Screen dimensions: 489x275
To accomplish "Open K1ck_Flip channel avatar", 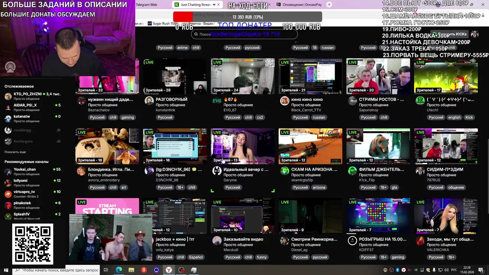I will 352,171.
